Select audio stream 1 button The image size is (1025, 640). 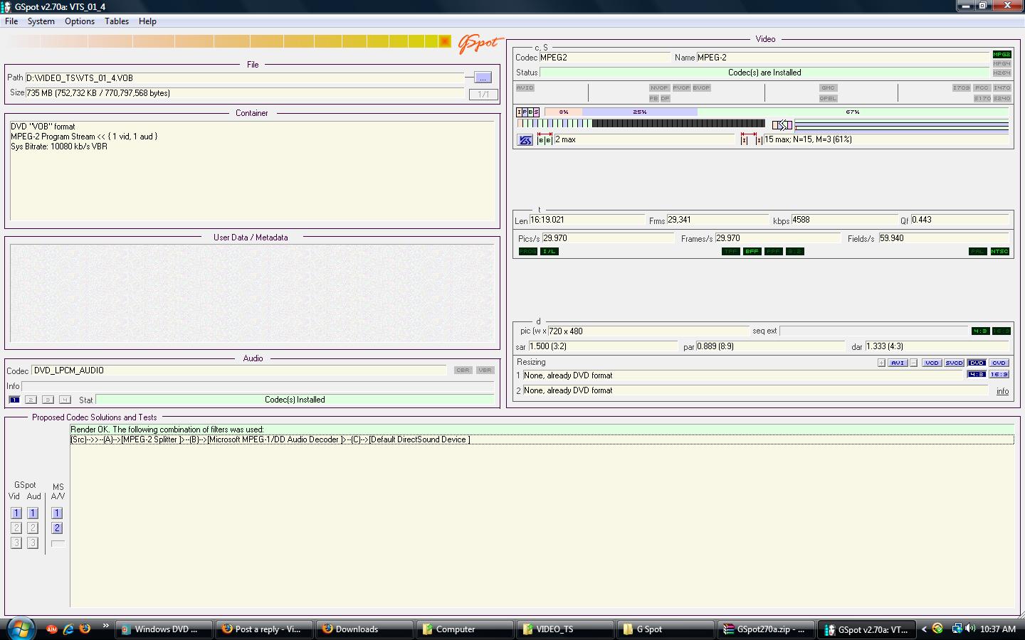coord(14,400)
